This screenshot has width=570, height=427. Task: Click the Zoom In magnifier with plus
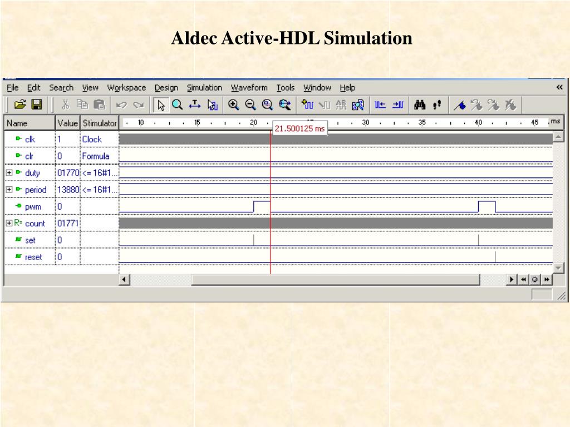[x=233, y=105]
